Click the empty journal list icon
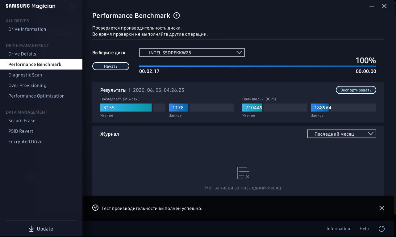Screen dimensions: 396x237 [243, 173]
